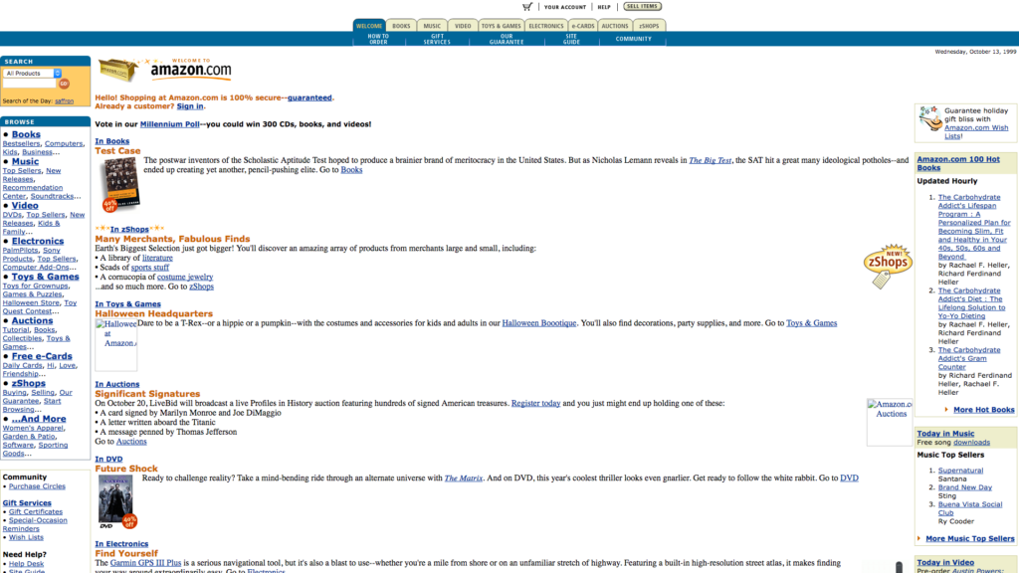Open the Auctions tab
This screenshot has width=1019, height=573.
(x=615, y=26)
